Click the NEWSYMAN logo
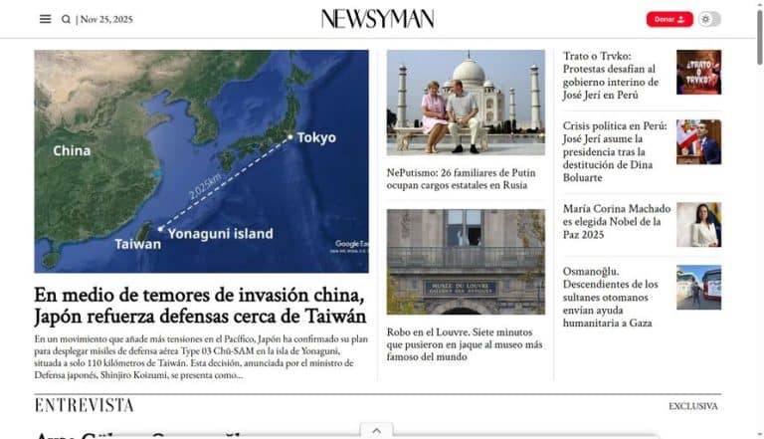The height and width of the screenshot is (439, 764). click(378, 19)
